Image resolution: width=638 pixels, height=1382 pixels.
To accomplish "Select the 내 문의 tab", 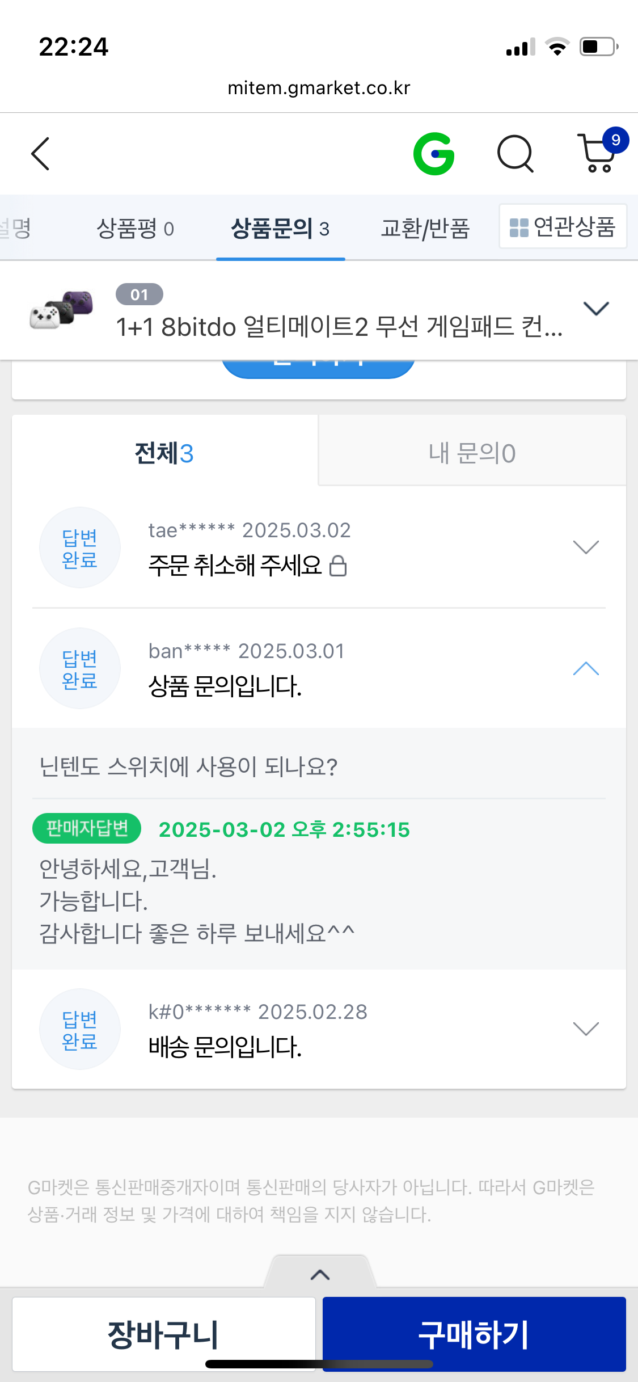I will (x=472, y=453).
